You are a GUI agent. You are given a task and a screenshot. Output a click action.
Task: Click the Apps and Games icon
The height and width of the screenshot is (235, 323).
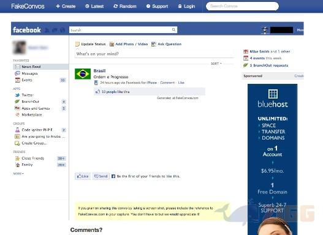tap(17, 108)
